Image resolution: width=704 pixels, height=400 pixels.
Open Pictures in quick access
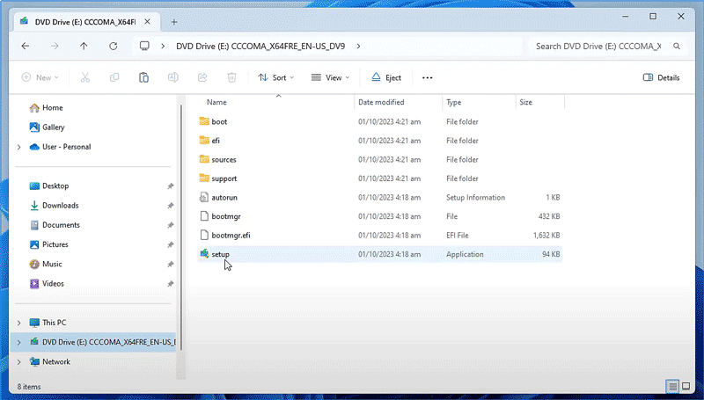49,244
